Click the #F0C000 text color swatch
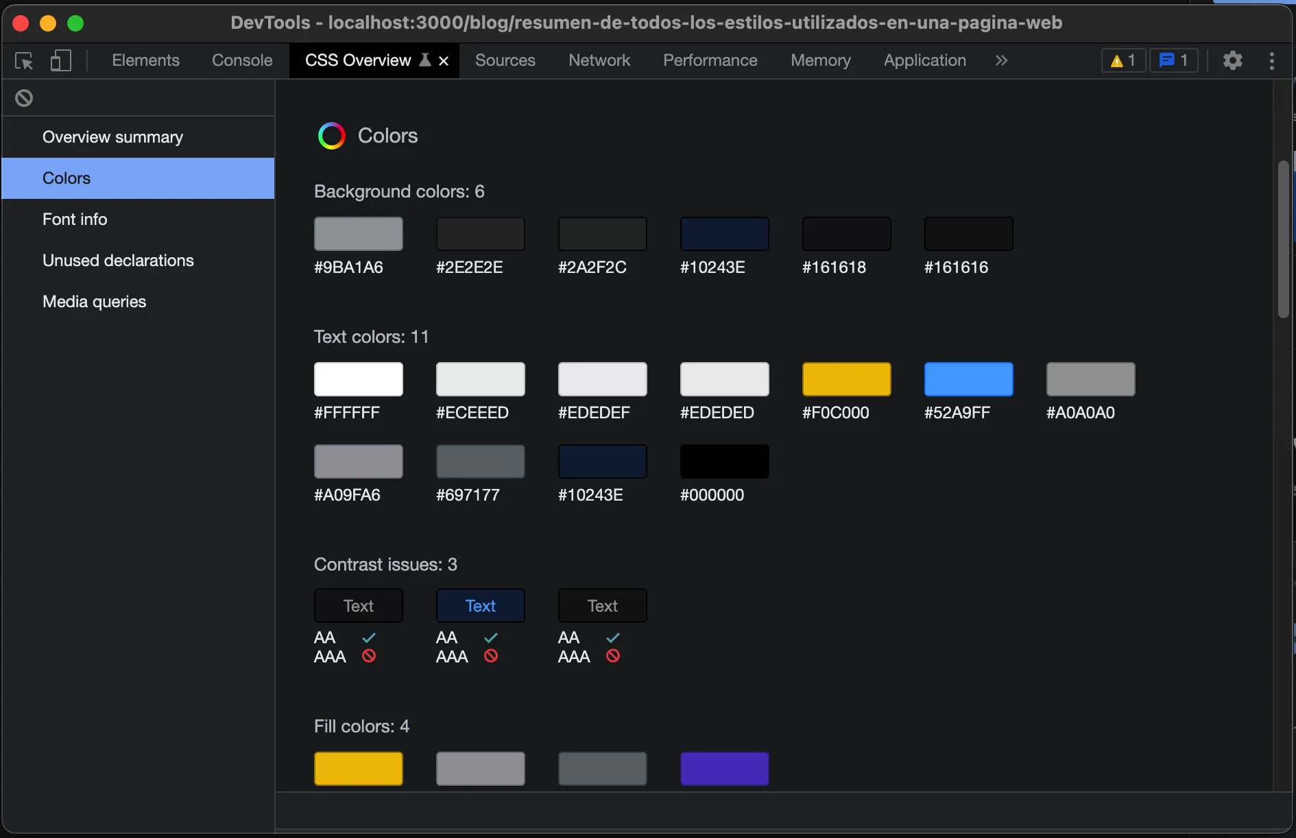 coord(847,379)
